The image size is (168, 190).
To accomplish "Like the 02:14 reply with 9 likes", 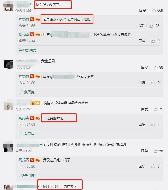I will [x=153, y=41].
